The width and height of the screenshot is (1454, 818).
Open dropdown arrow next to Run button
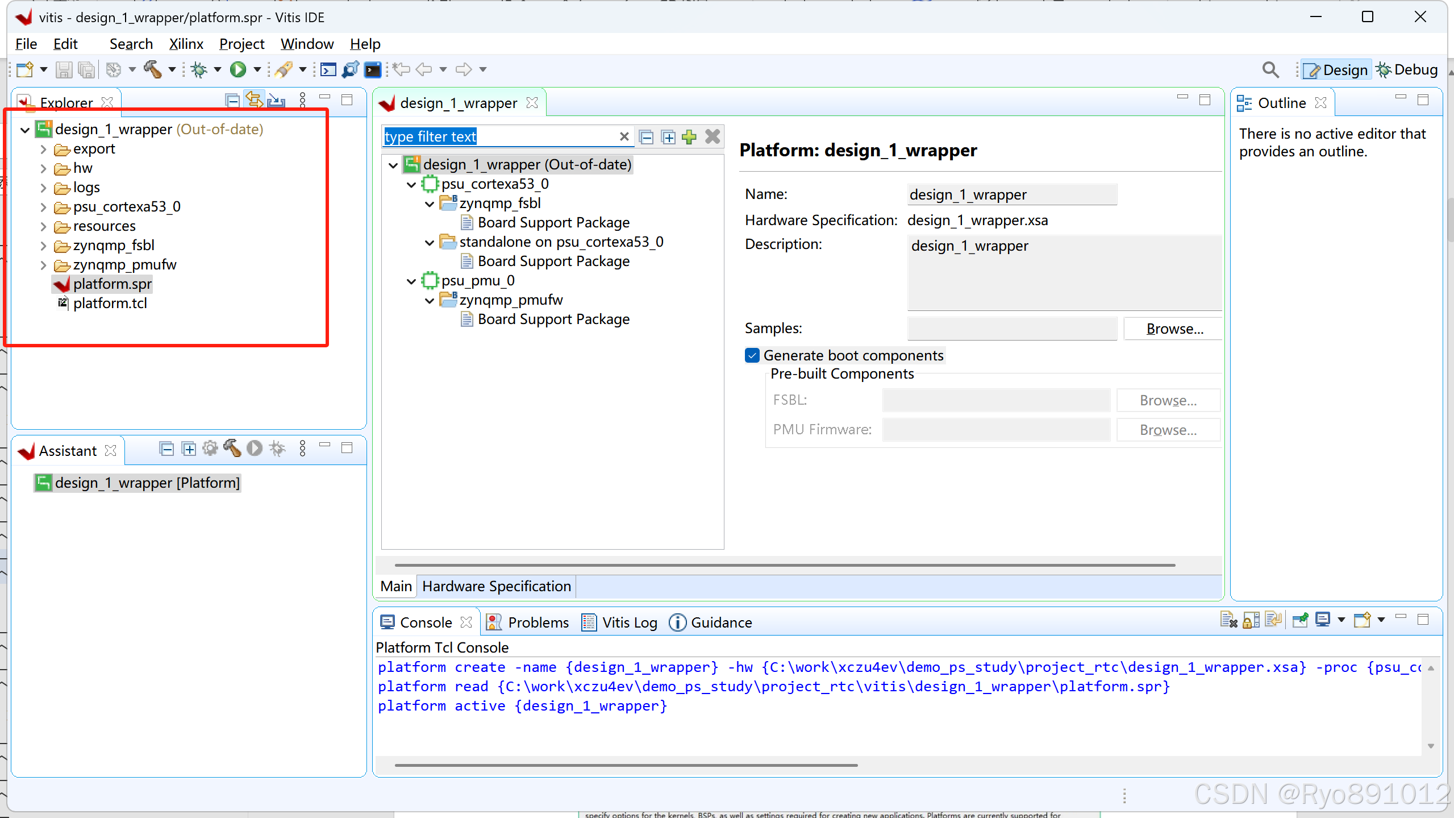coord(257,69)
